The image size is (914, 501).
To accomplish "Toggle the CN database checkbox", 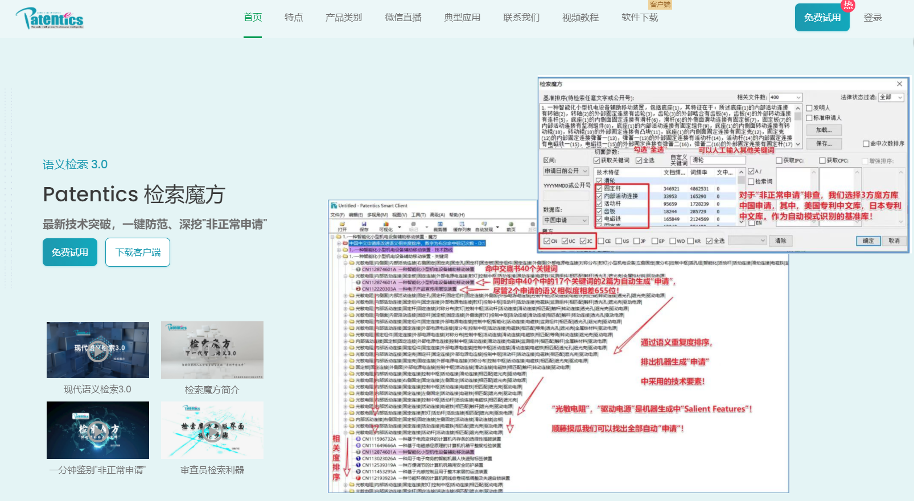I will [x=547, y=241].
